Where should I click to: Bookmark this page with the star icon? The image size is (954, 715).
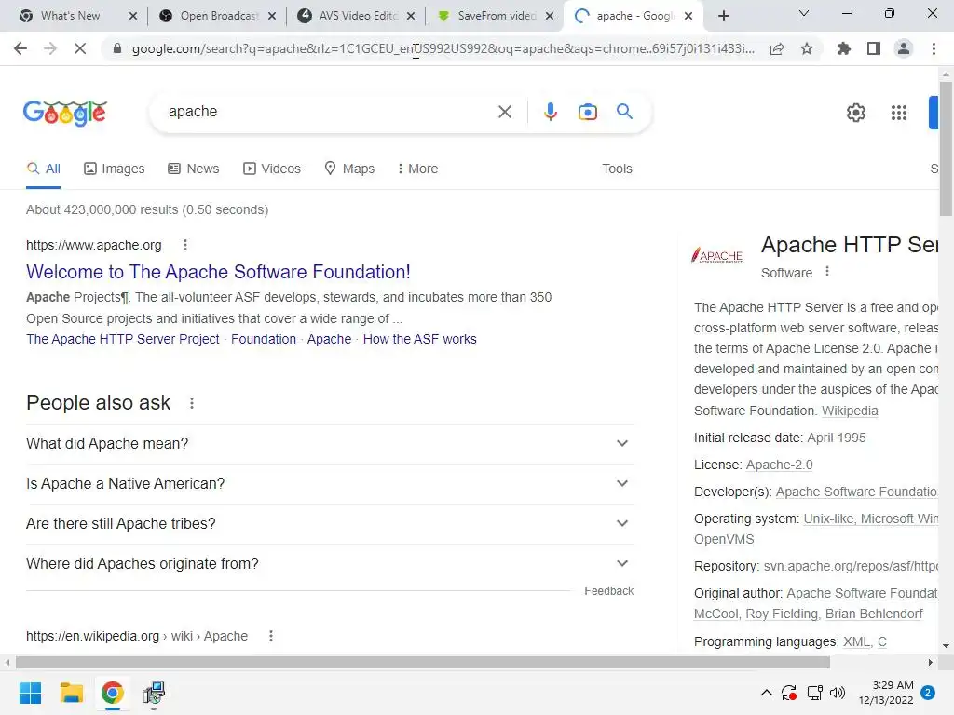[x=807, y=48]
